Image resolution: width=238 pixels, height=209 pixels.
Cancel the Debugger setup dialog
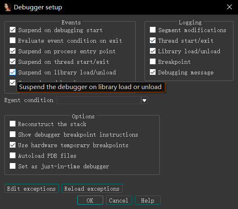119,200
